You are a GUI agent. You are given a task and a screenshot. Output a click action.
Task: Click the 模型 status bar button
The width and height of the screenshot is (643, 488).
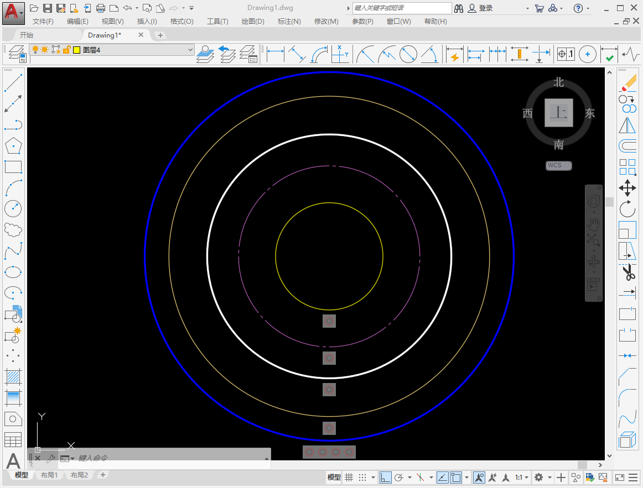tap(334, 477)
